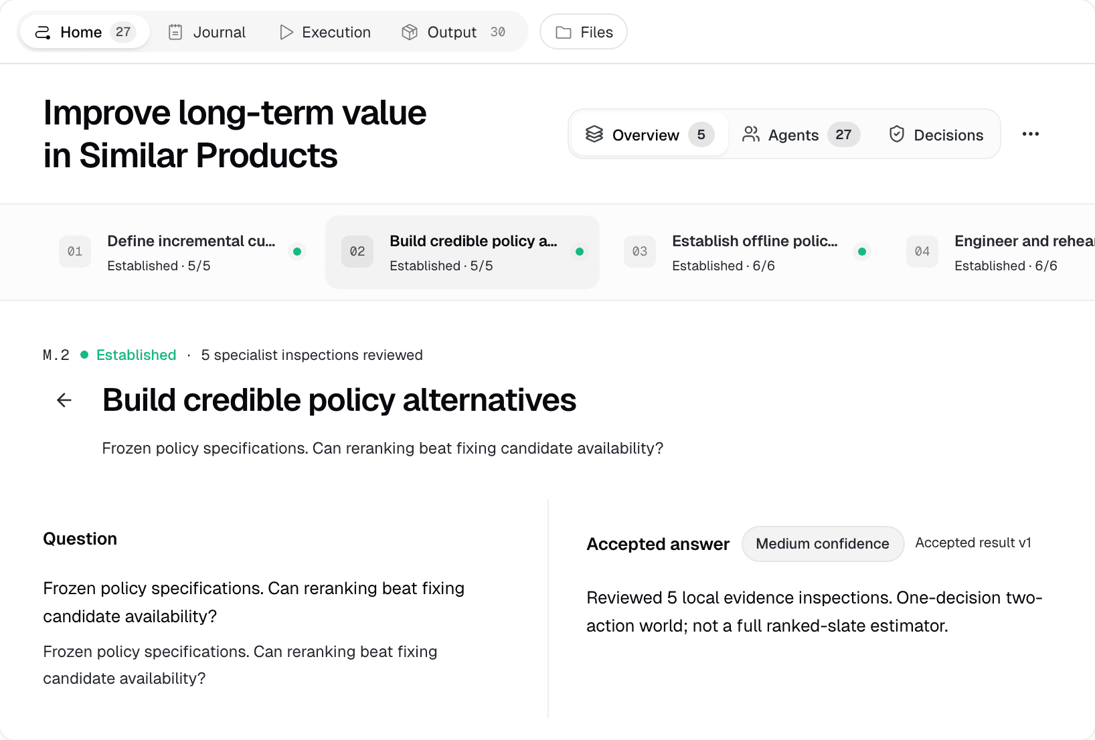The height and width of the screenshot is (740, 1095).
Task: Click the Question section heading
Action: pos(80,539)
